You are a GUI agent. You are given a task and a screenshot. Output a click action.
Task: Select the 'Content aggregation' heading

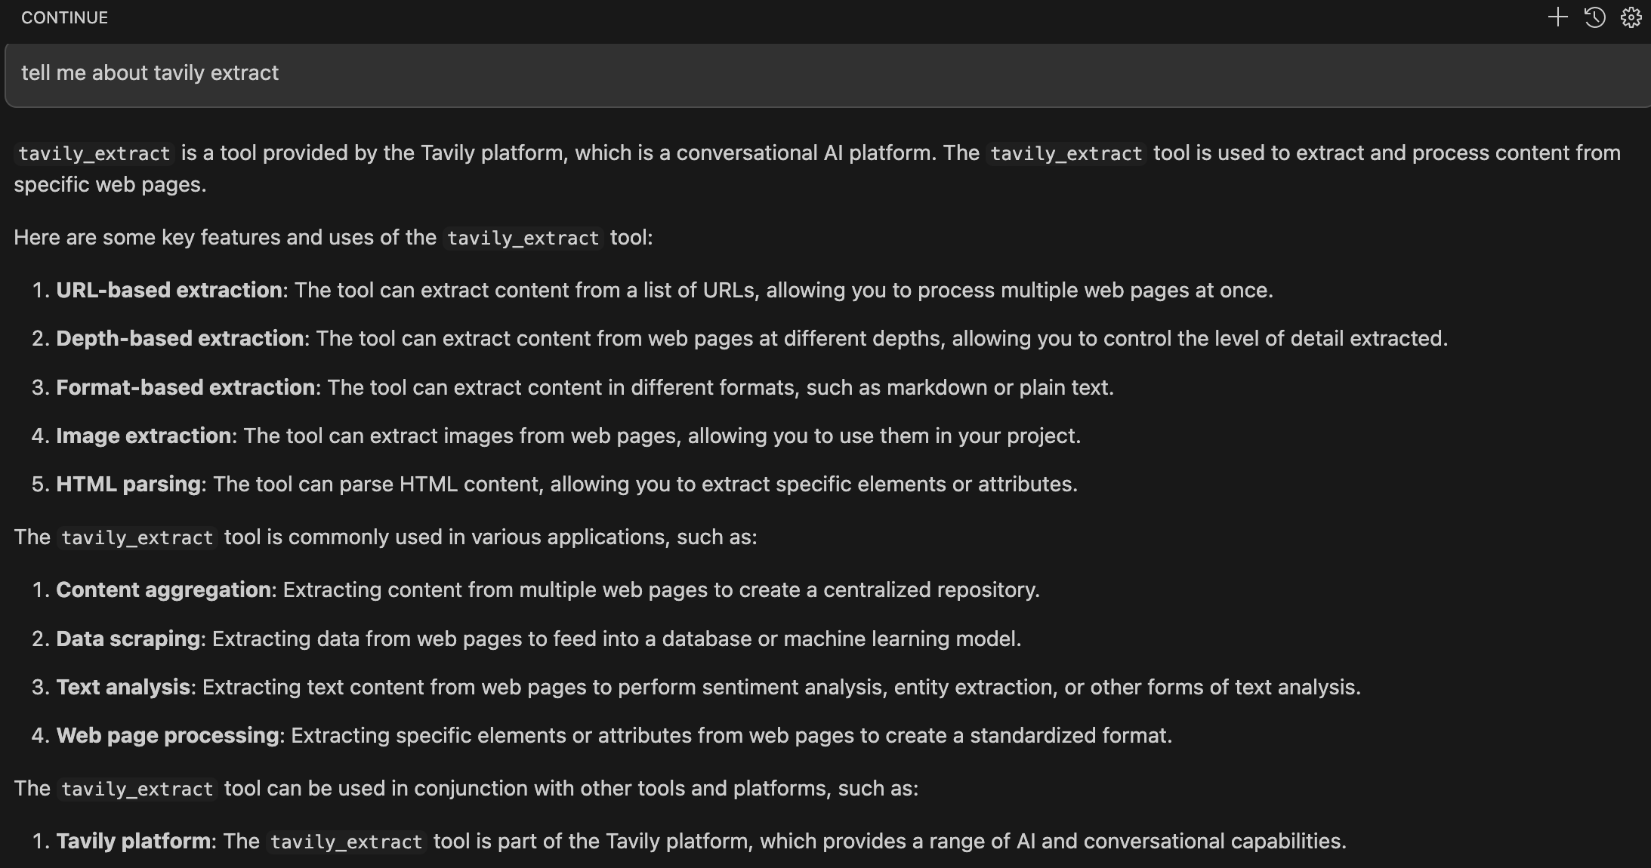165,589
